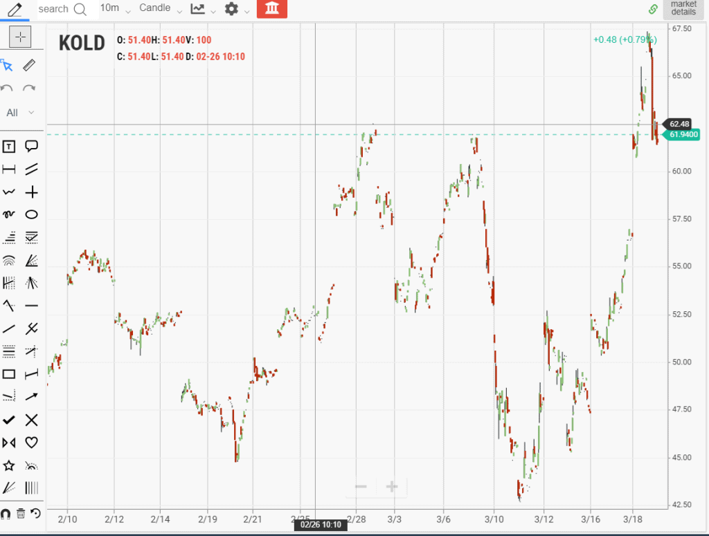Choose the arrow line tool
This screenshot has width=709, height=536.
coord(31,397)
